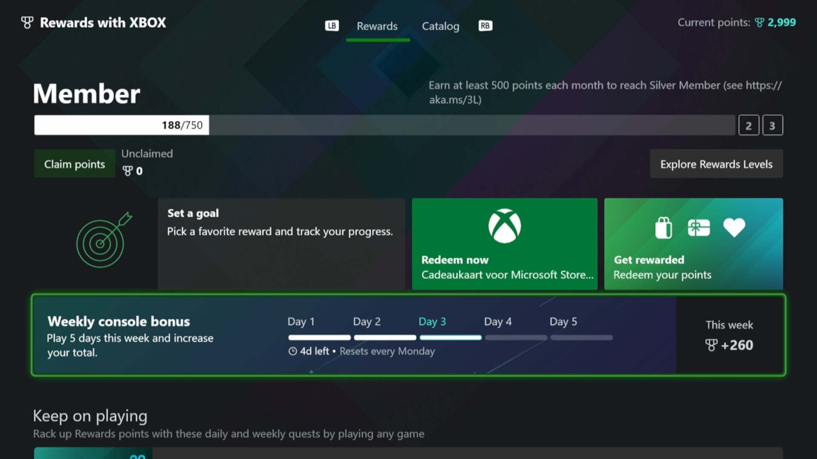Image resolution: width=817 pixels, height=459 pixels.
Task: Click the Rewards trophy icon beside the title
Action: pyautogui.click(x=27, y=23)
